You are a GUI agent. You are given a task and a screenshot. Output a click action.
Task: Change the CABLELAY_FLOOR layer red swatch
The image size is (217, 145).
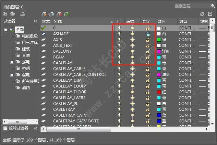coord(159,92)
